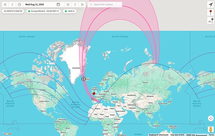Viewport: 215px width, 136px height.
Task: Open the calendar date picker icon
Action: click(58, 5)
